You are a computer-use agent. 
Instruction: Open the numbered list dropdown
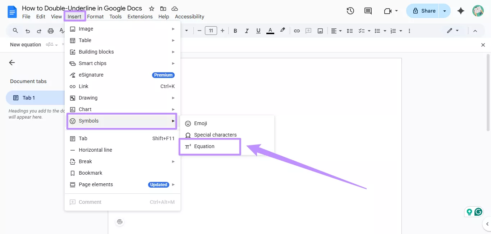[x=396, y=31]
